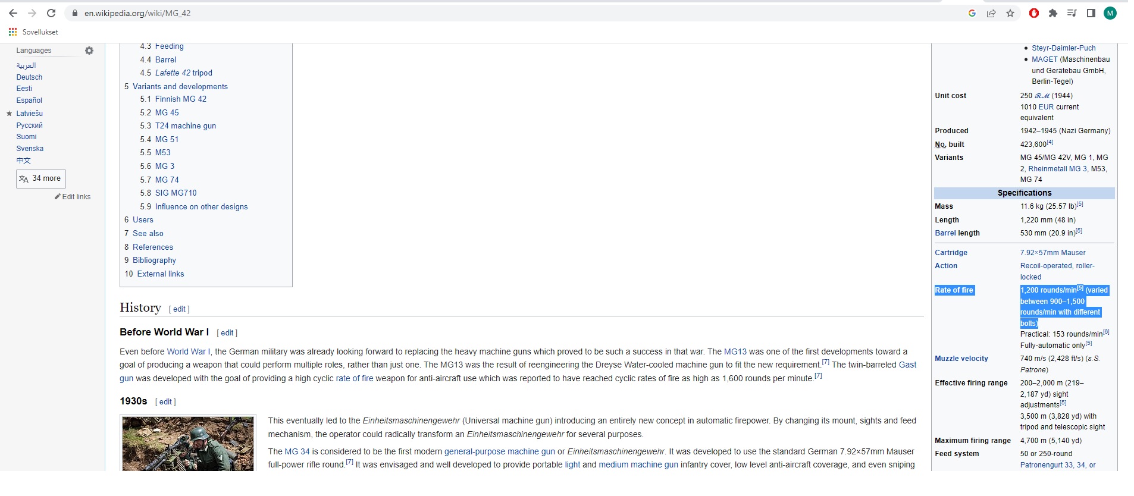Open the language settings gear icon
Screen dimensions: 1134x496
pos(89,51)
